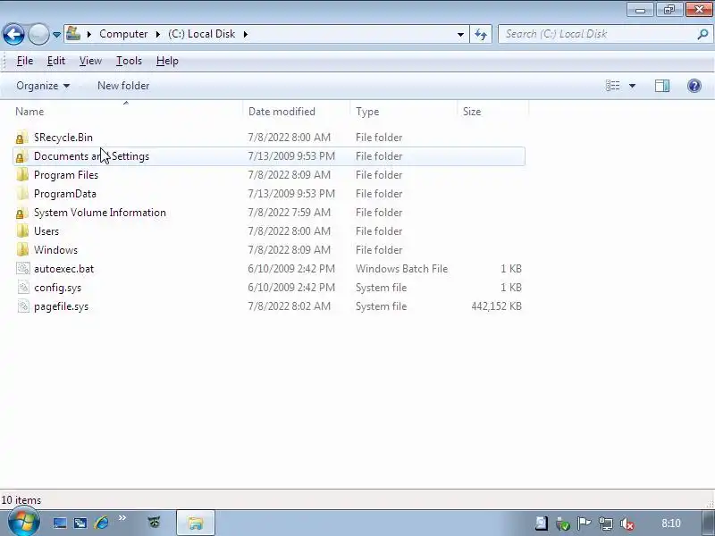
Task: Open the File menu
Action: coord(25,61)
